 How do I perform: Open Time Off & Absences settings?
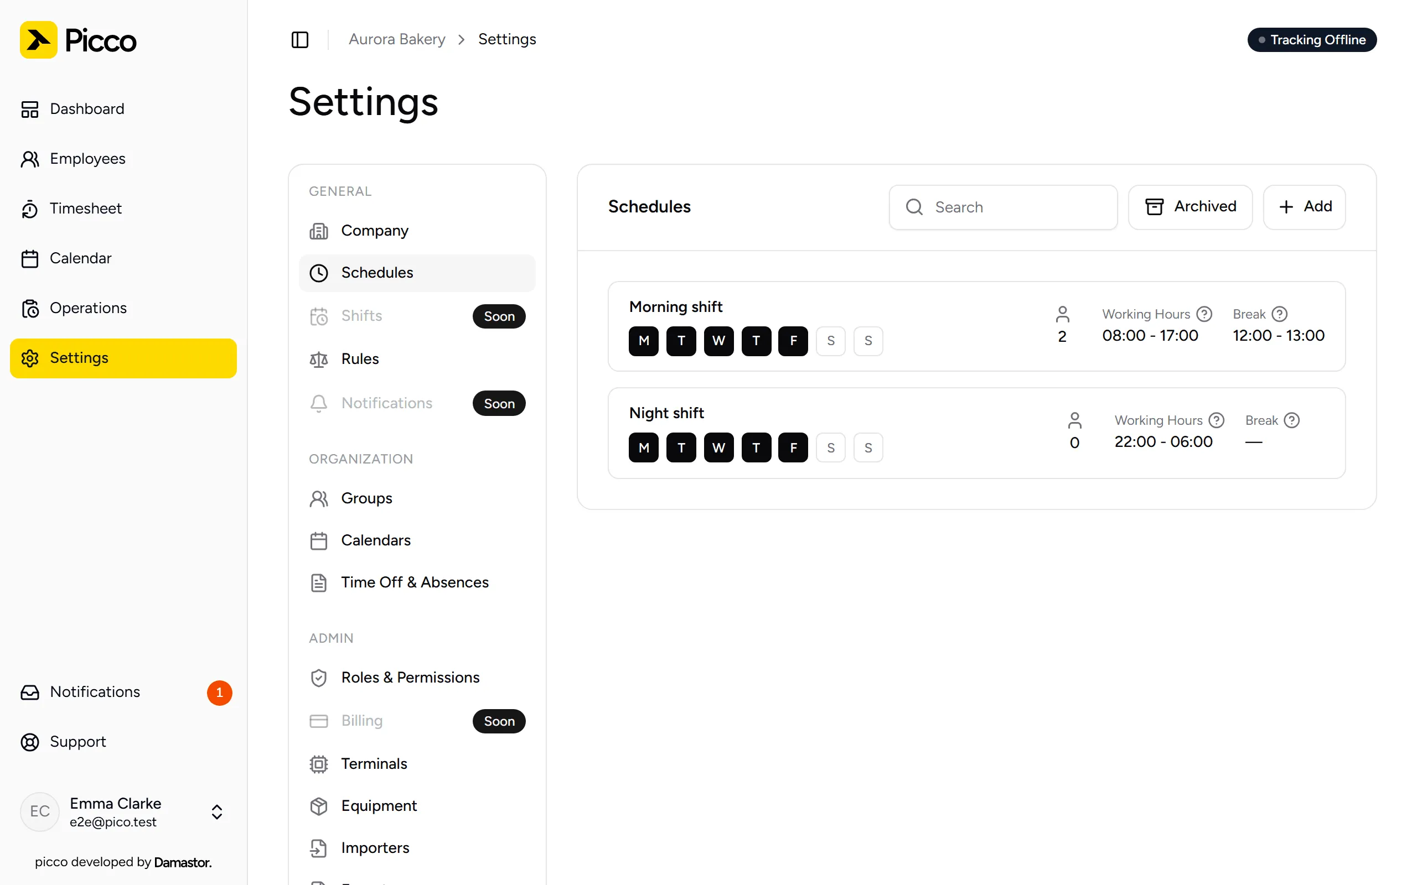coord(417,582)
